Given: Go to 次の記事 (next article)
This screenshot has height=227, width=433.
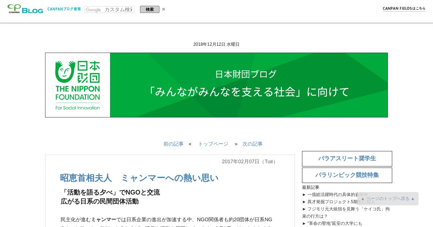Looking at the screenshot, I should pyautogui.click(x=253, y=144).
